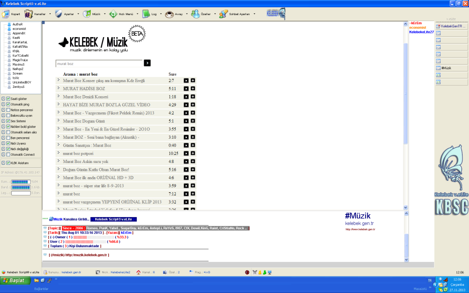Screen dimensions: 469x293
Task: Select economist in channel nicklist
Action: tap(418, 27)
